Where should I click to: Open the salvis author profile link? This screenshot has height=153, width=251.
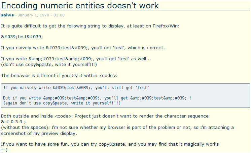tap(7, 15)
